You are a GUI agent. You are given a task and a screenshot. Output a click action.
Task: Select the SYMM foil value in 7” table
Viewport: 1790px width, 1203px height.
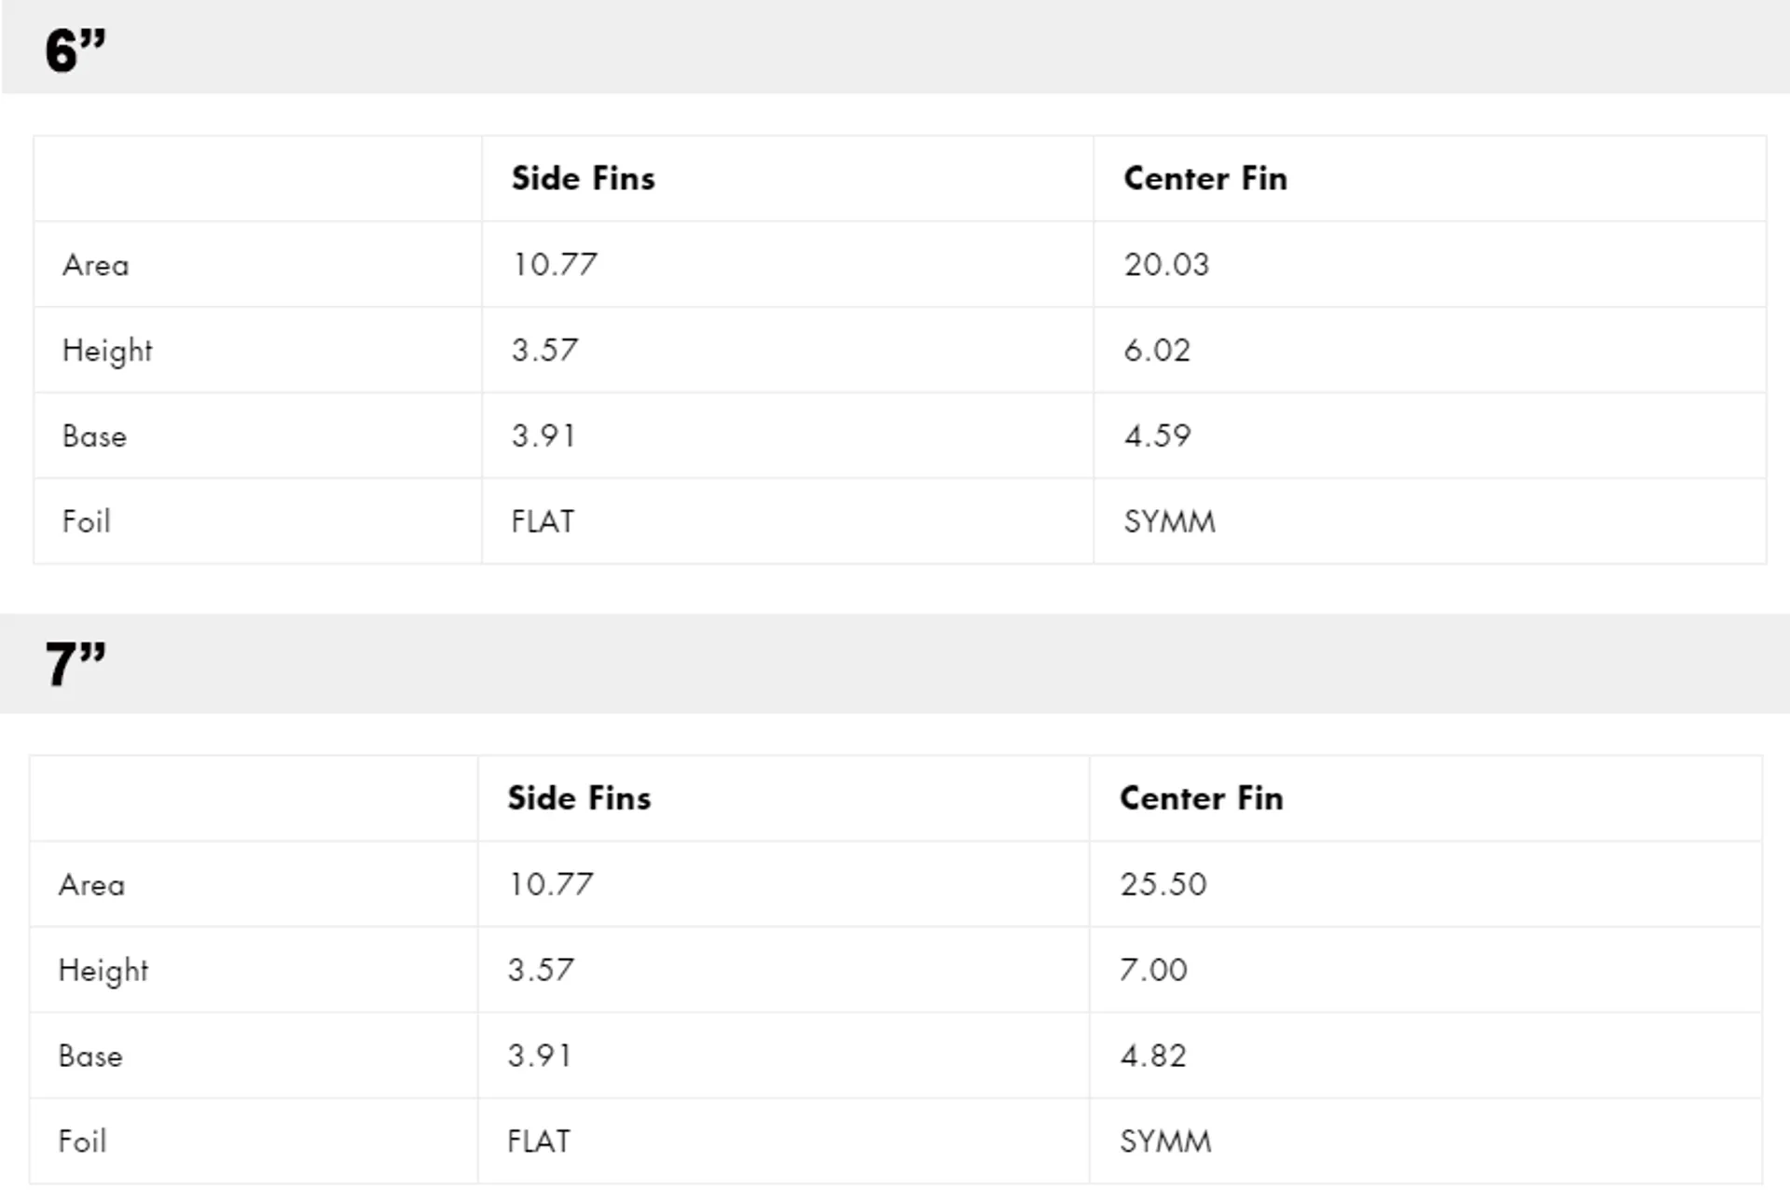click(1165, 1141)
